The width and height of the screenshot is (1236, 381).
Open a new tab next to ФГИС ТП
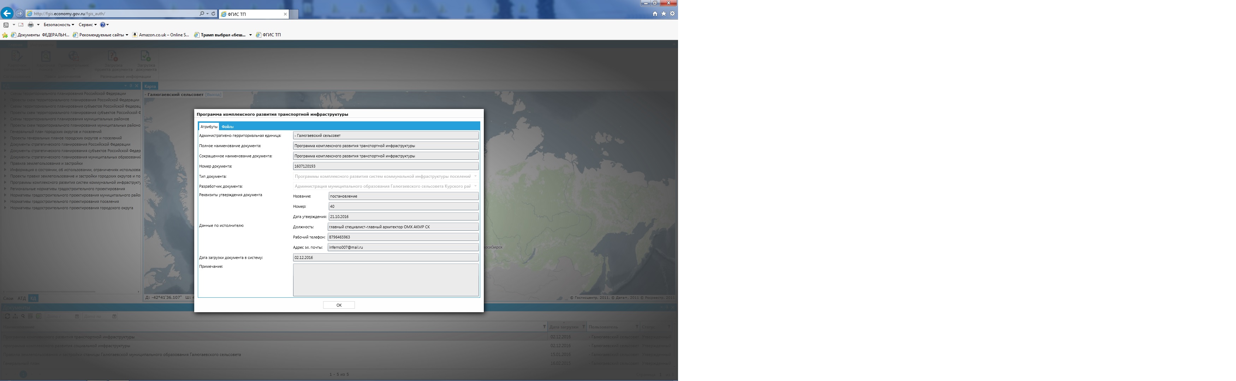coord(294,14)
